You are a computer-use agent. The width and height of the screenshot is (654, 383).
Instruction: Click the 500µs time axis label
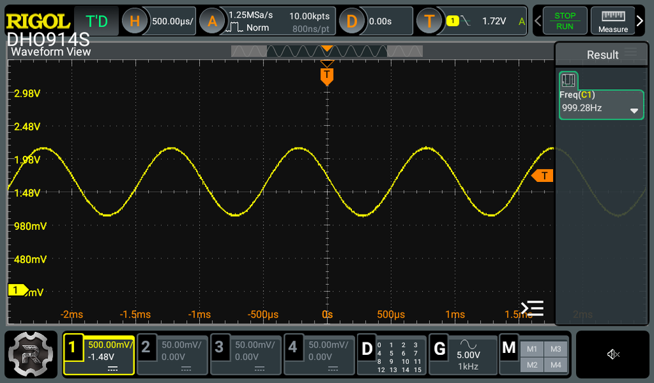point(391,314)
